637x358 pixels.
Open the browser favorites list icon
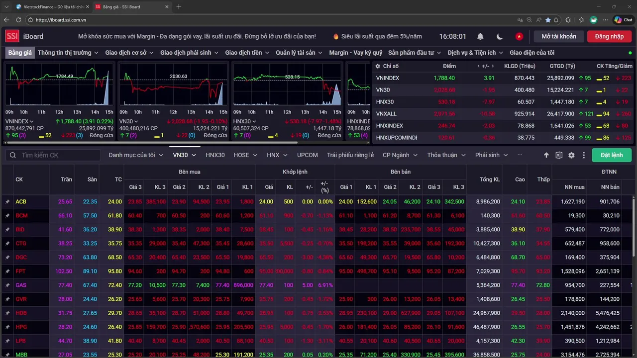[581, 20]
